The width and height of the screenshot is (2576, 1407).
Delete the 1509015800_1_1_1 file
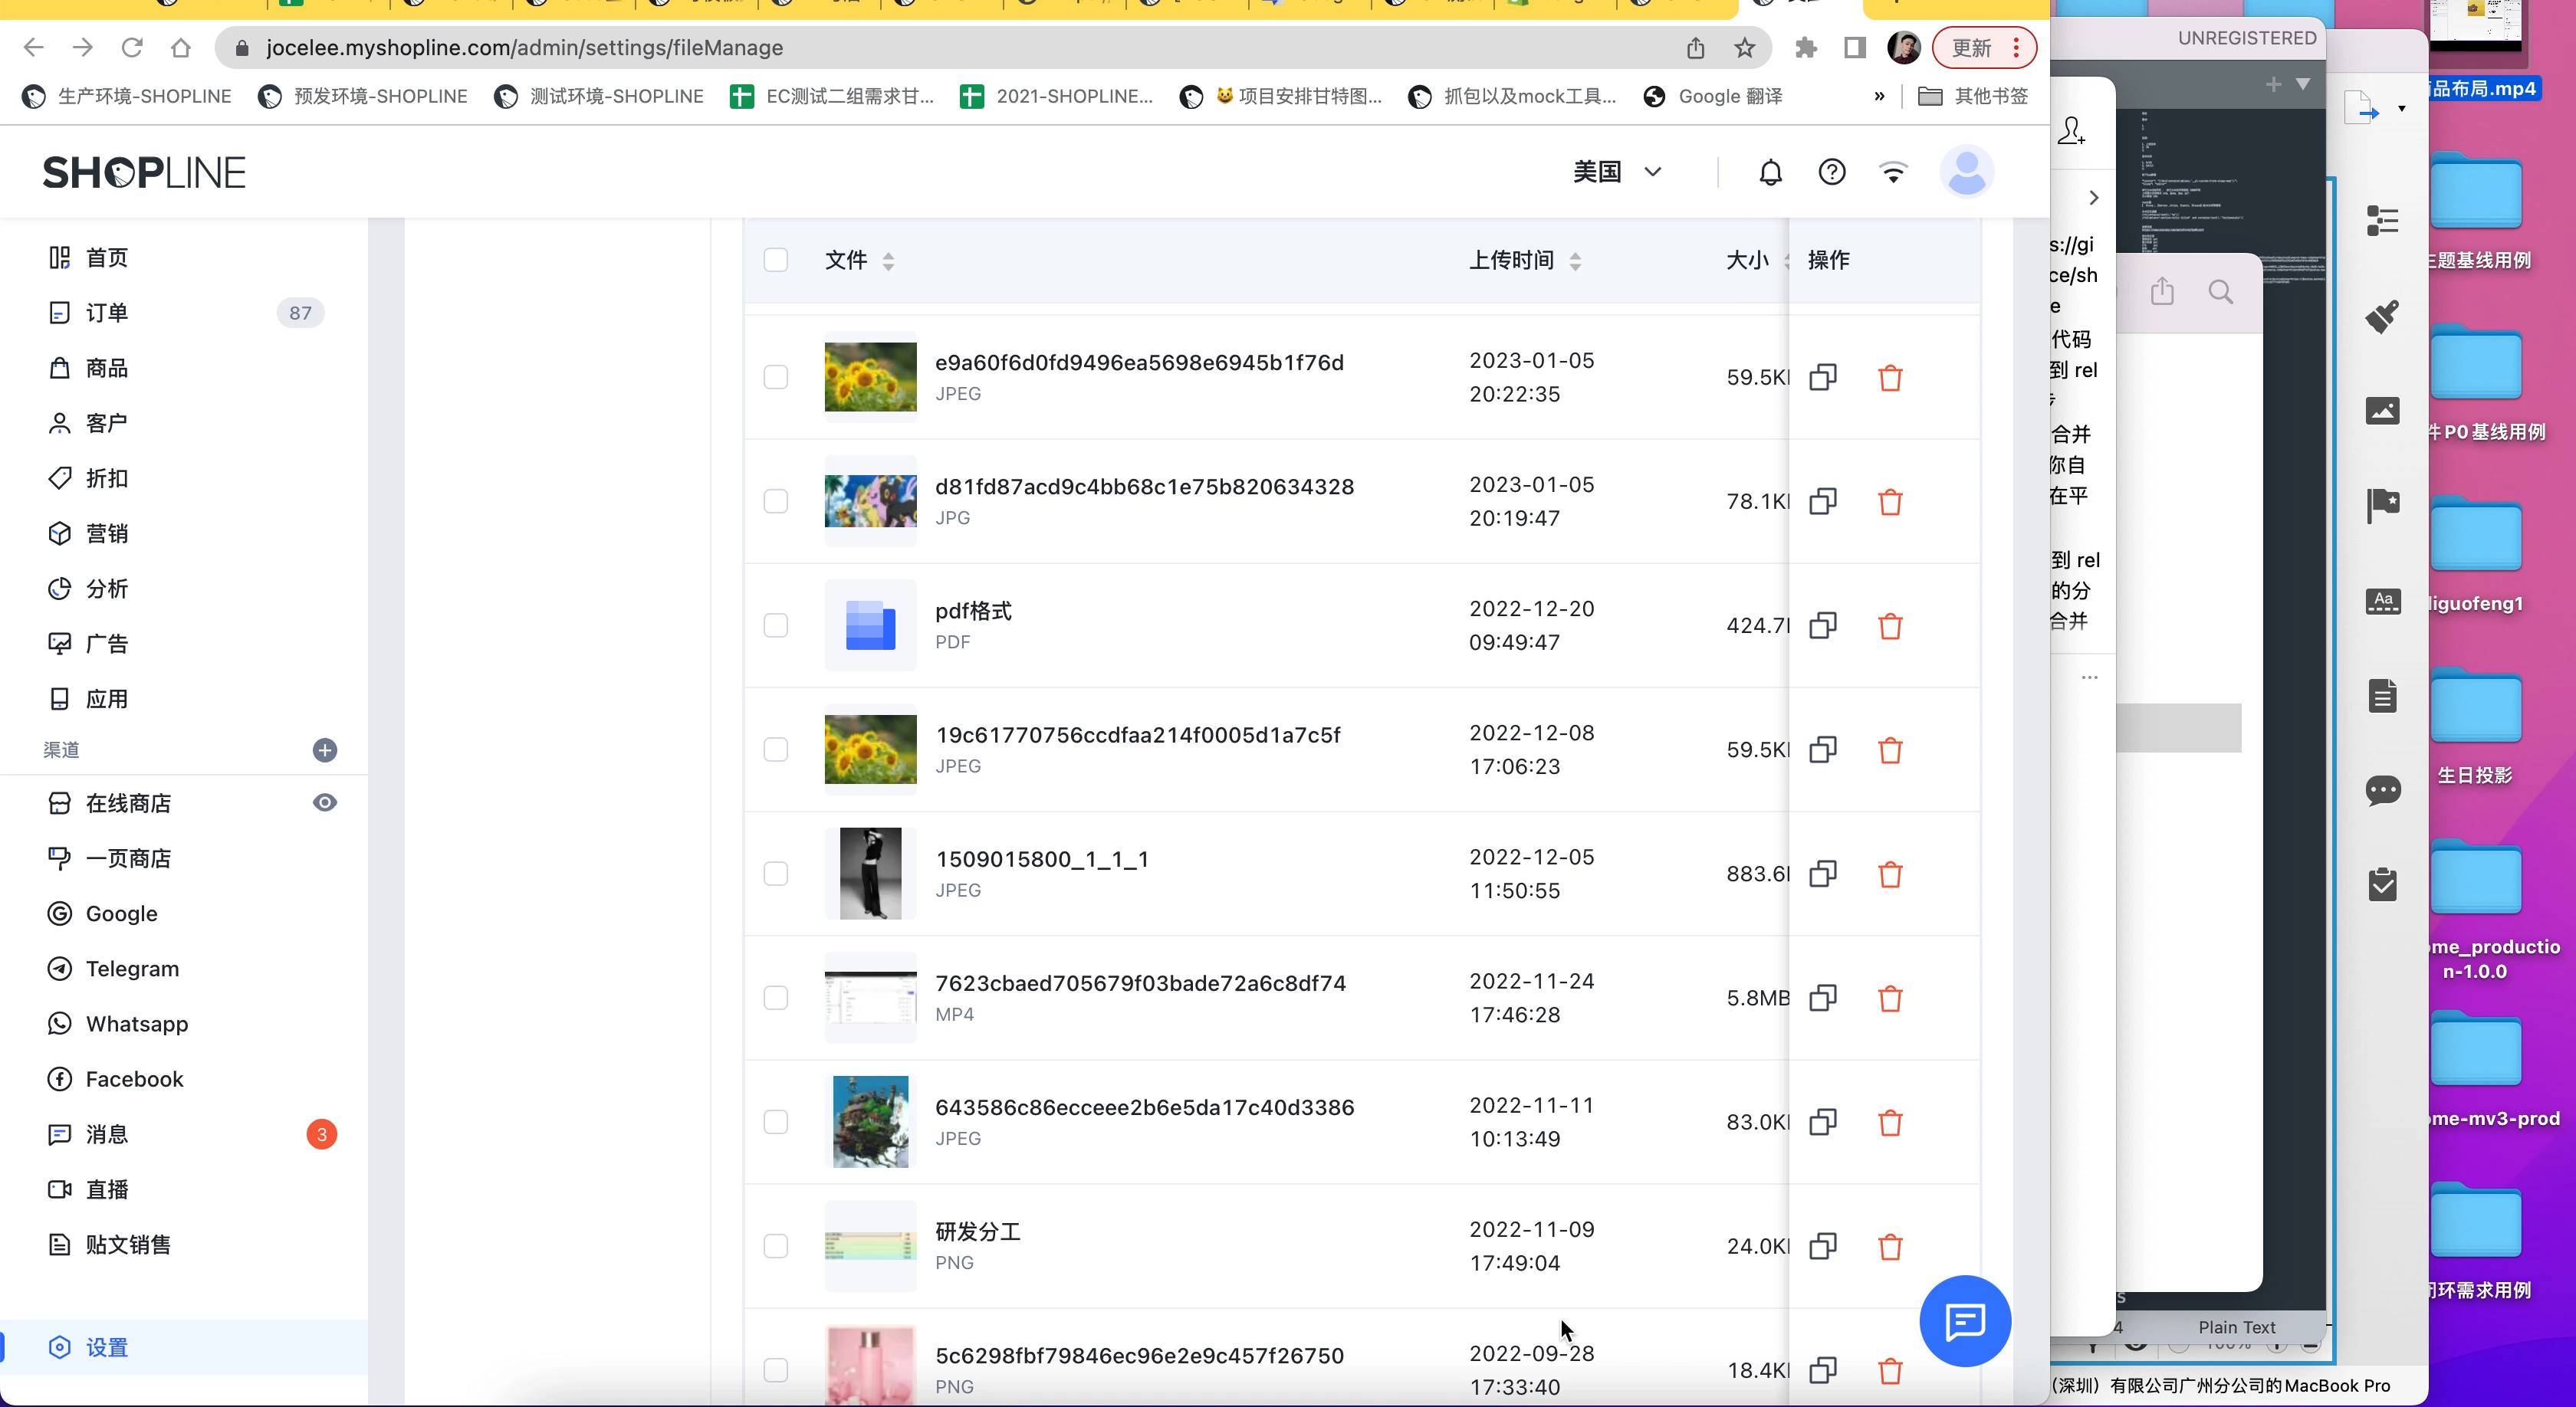click(1890, 874)
